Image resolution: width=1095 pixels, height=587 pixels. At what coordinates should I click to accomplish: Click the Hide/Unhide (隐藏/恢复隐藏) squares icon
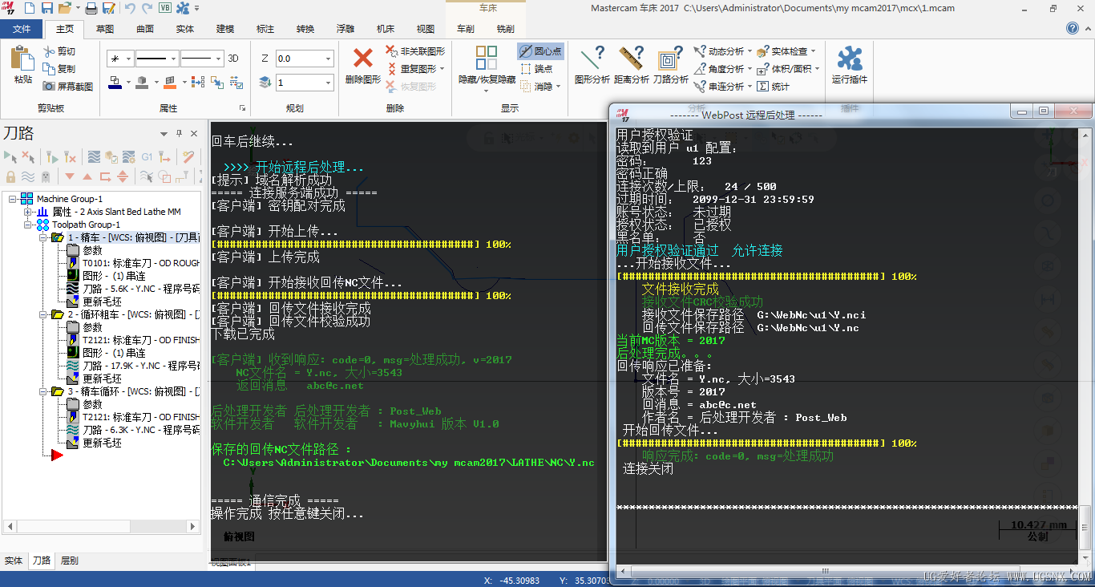[487, 58]
